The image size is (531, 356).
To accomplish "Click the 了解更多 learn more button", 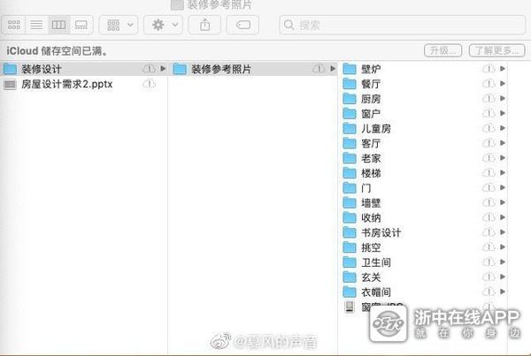I will pos(495,49).
